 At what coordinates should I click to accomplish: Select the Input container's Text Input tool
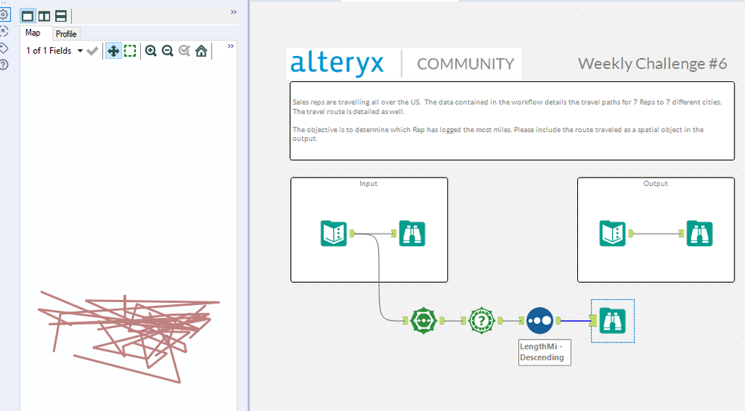[333, 233]
